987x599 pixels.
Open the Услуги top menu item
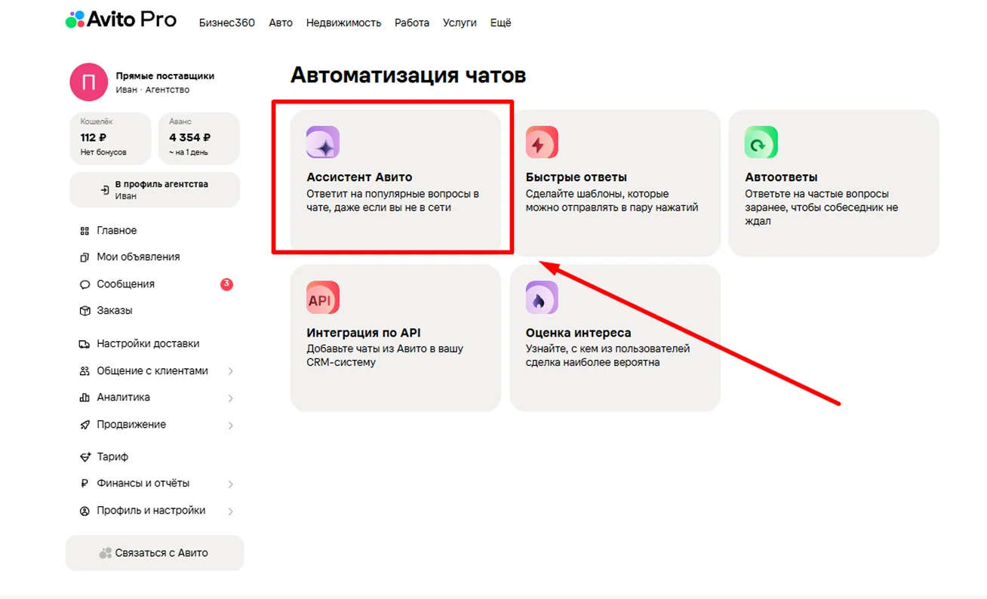(x=460, y=23)
